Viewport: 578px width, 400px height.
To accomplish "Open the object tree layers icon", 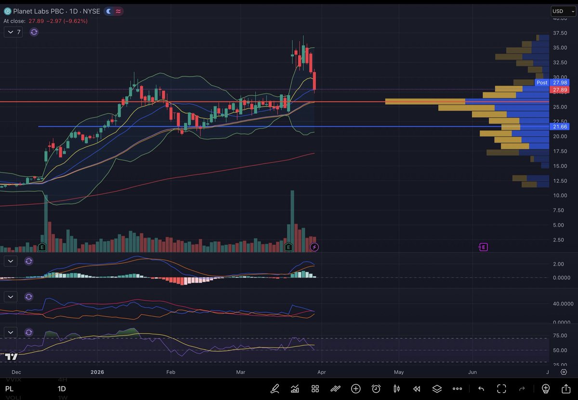I will 437,388.
